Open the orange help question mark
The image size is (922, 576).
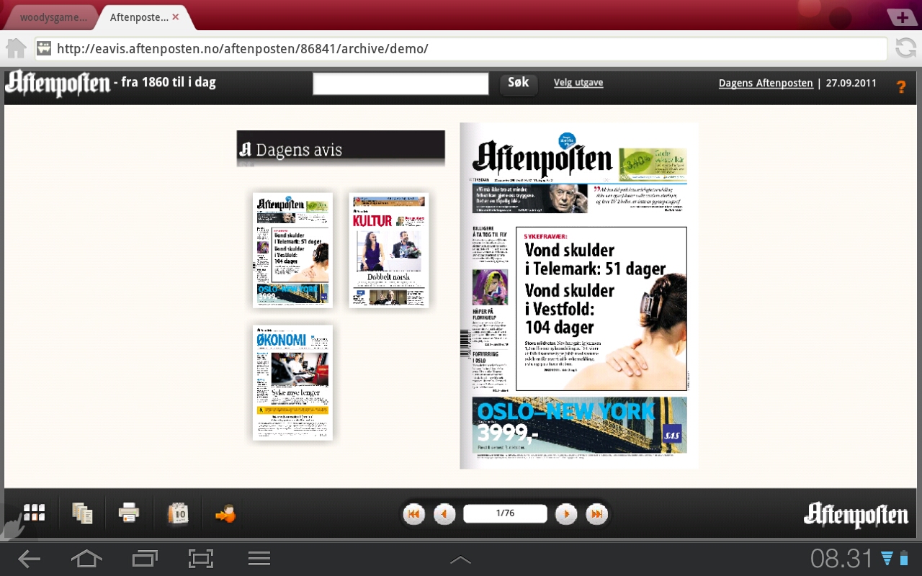click(x=900, y=87)
